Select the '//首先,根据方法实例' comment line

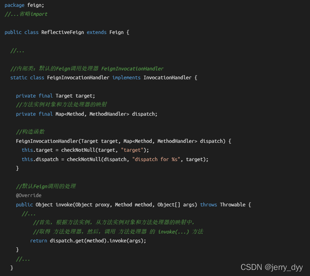pos(114,223)
